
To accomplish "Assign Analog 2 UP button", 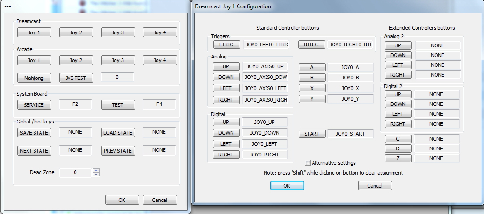I will [x=398, y=45].
